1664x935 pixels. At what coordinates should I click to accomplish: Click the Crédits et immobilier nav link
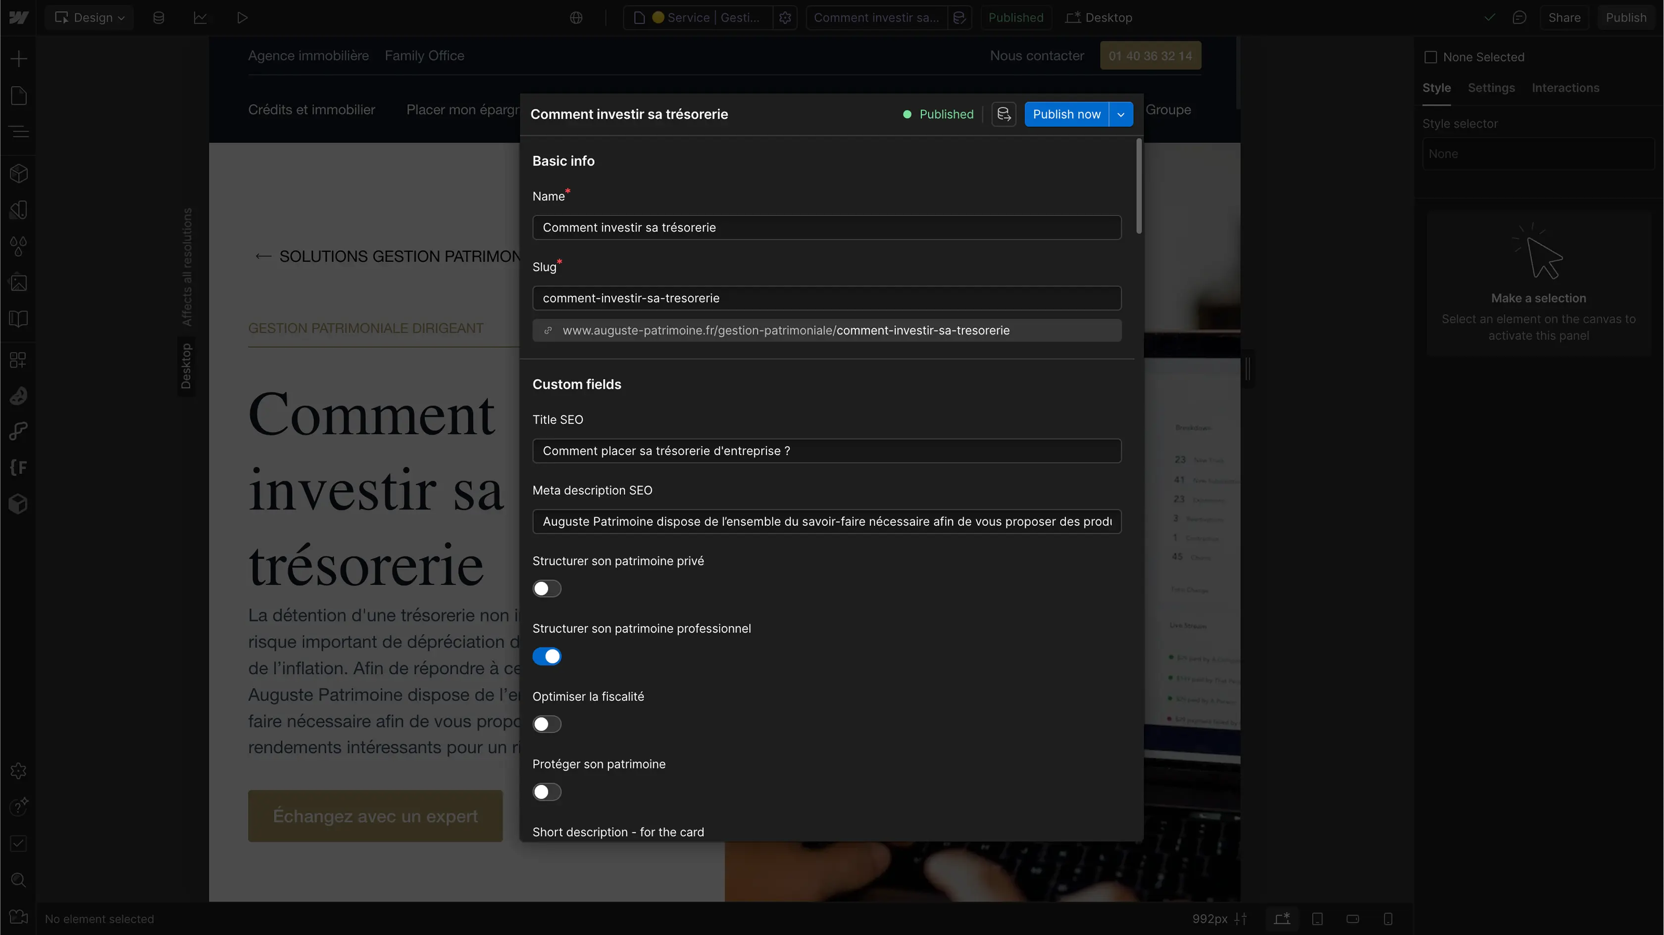(311, 110)
